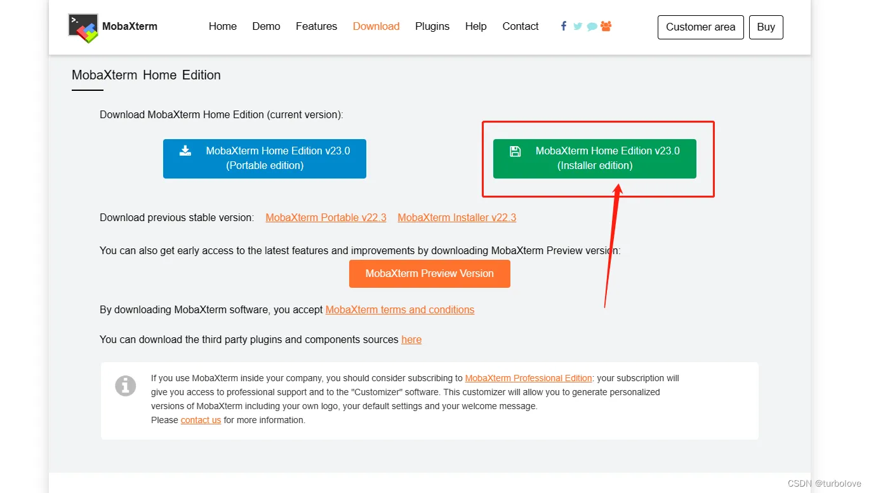Screen dimensions: 871x493
Task: Open the Help menu item
Action: coord(475,26)
